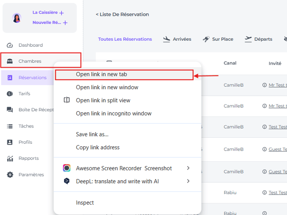Image resolution: width=287 pixels, height=215 pixels.
Task: Select Copy link address
Action: [x=98, y=148]
